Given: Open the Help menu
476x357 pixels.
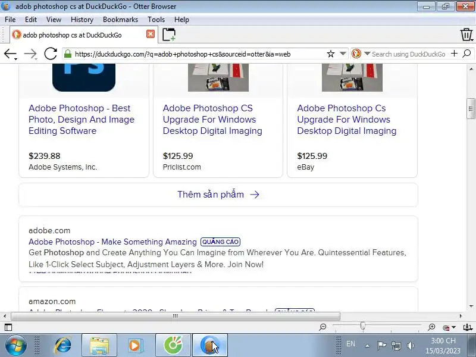Looking at the screenshot, I should (181, 20).
